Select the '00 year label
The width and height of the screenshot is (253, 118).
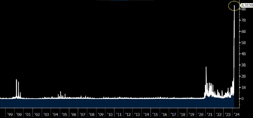point(19,115)
